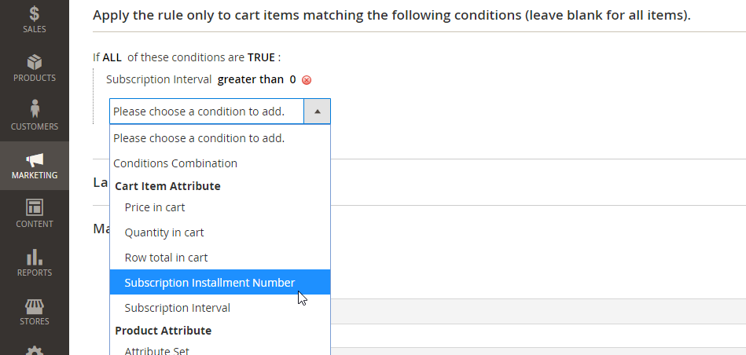
Task: Open the Stores storefront icon
Action: pyautogui.click(x=34, y=305)
